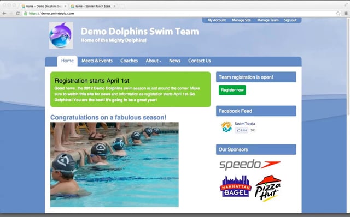Click the Demo Dolphins Swim Team title
This screenshot has height=217, width=350.
pos(140,32)
